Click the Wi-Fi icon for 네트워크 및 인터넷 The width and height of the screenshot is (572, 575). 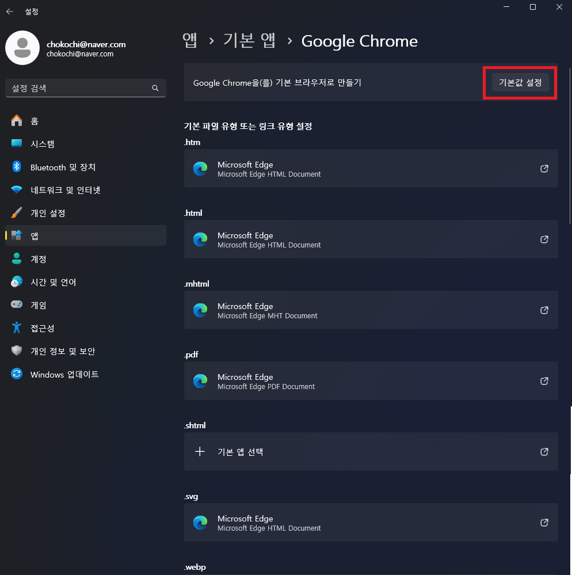click(17, 189)
